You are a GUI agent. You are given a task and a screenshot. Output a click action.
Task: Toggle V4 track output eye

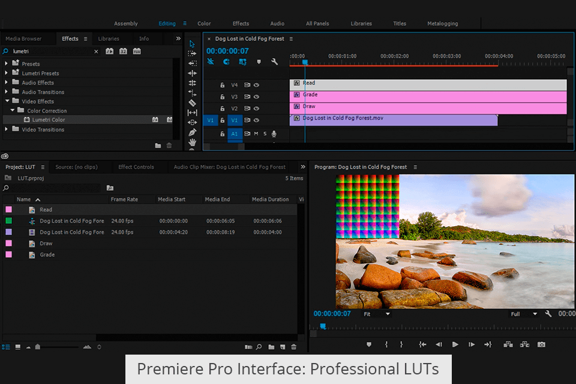256,85
